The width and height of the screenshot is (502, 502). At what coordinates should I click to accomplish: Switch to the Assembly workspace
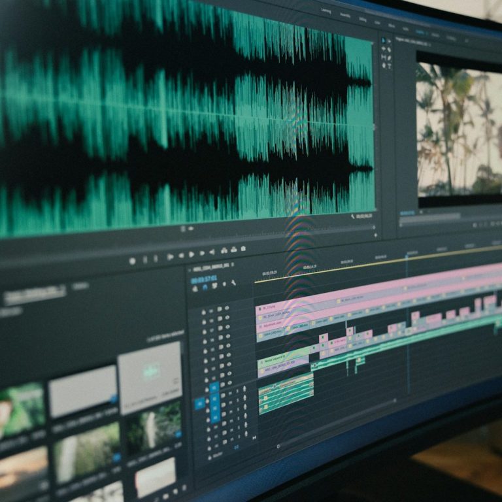[345, 15]
